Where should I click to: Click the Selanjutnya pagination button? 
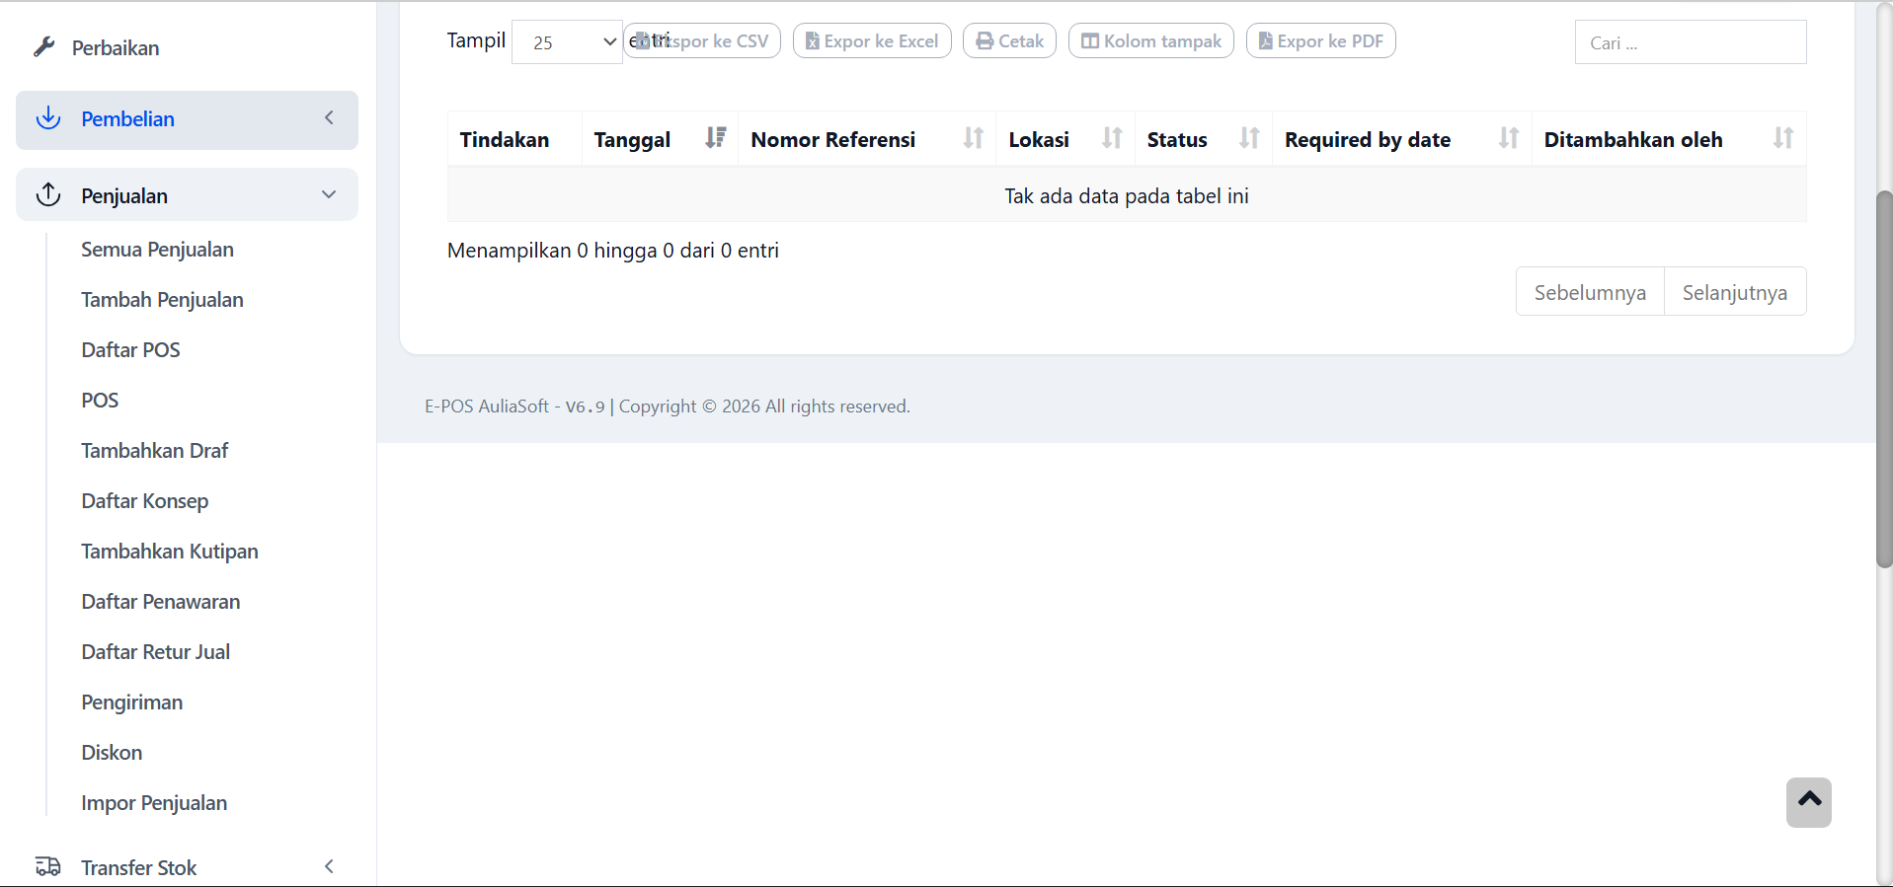1734,292
